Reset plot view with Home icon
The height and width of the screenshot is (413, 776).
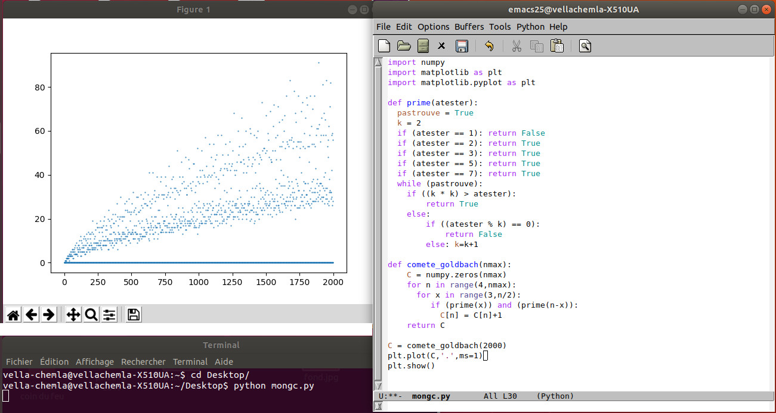(x=13, y=315)
